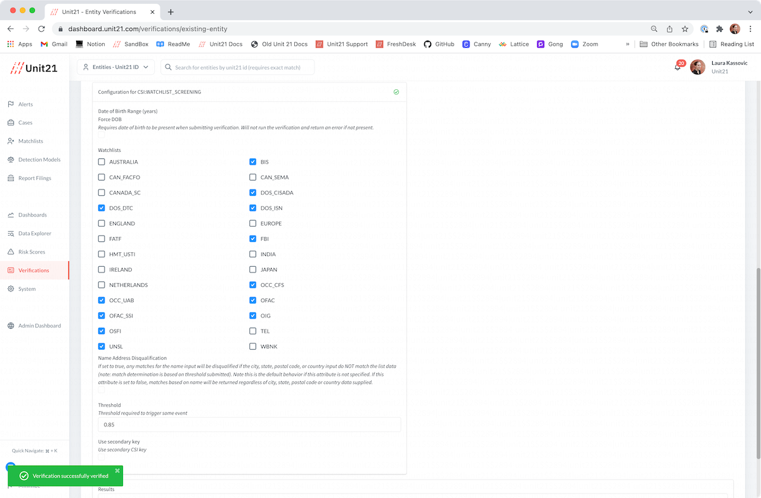Go to Detection Models page
Image resolution: width=761 pixels, height=498 pixels.
[x=34, y=160]
